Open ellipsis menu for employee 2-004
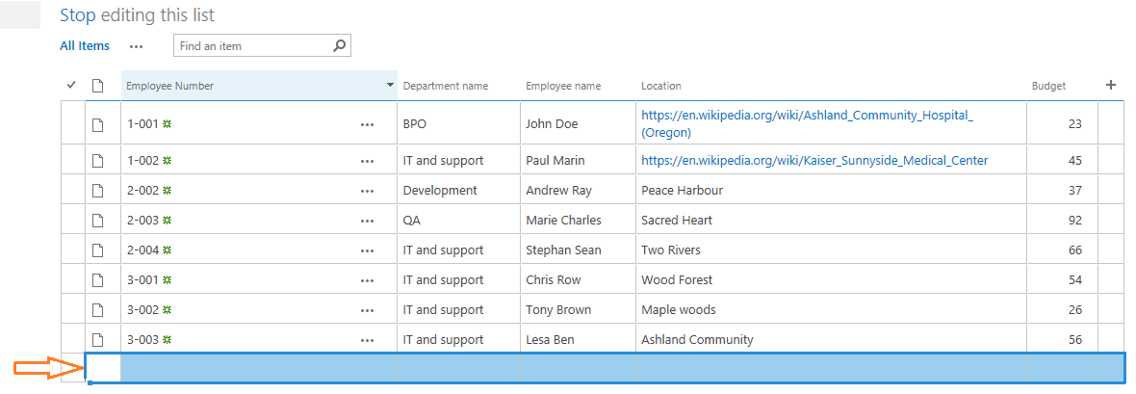Viewport: 1136px width, 394px height. pos(367,250)
